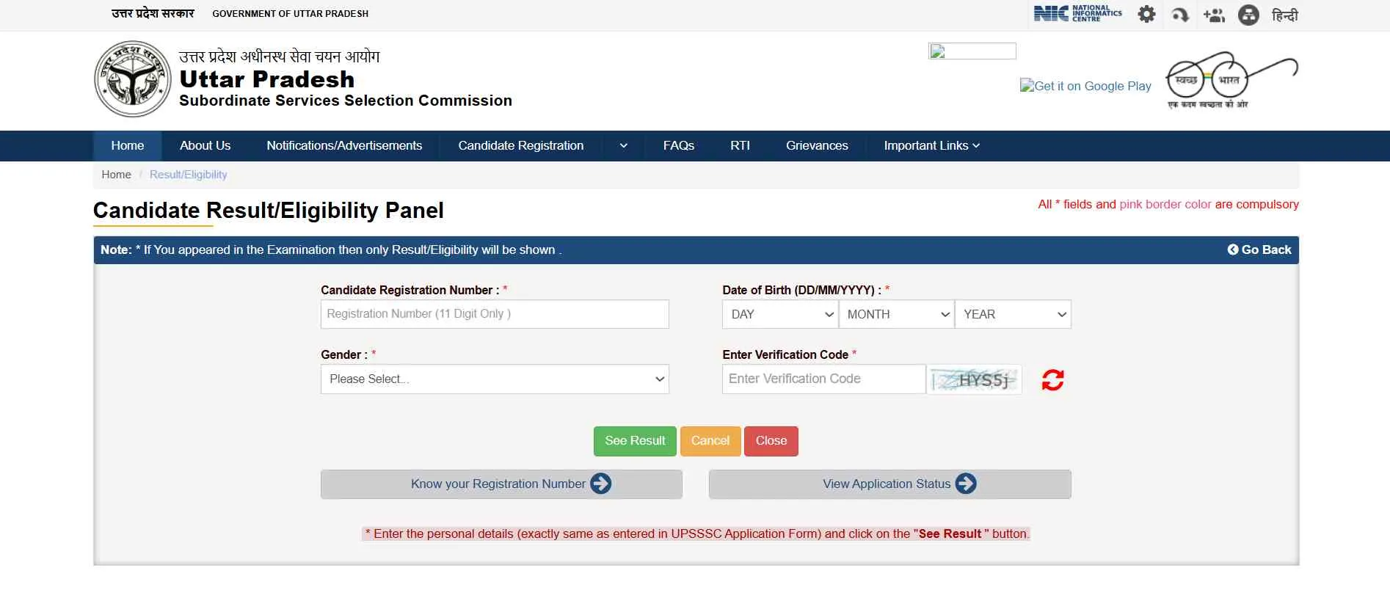Viewport: 1390px width, 590px height.
Task: Click the Swachh Bharat spectacles logo
Action: point(1231,80)
